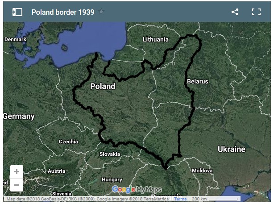
Task: Click the 'Poland border 1939' title
Action: click(x=62, y=12)
